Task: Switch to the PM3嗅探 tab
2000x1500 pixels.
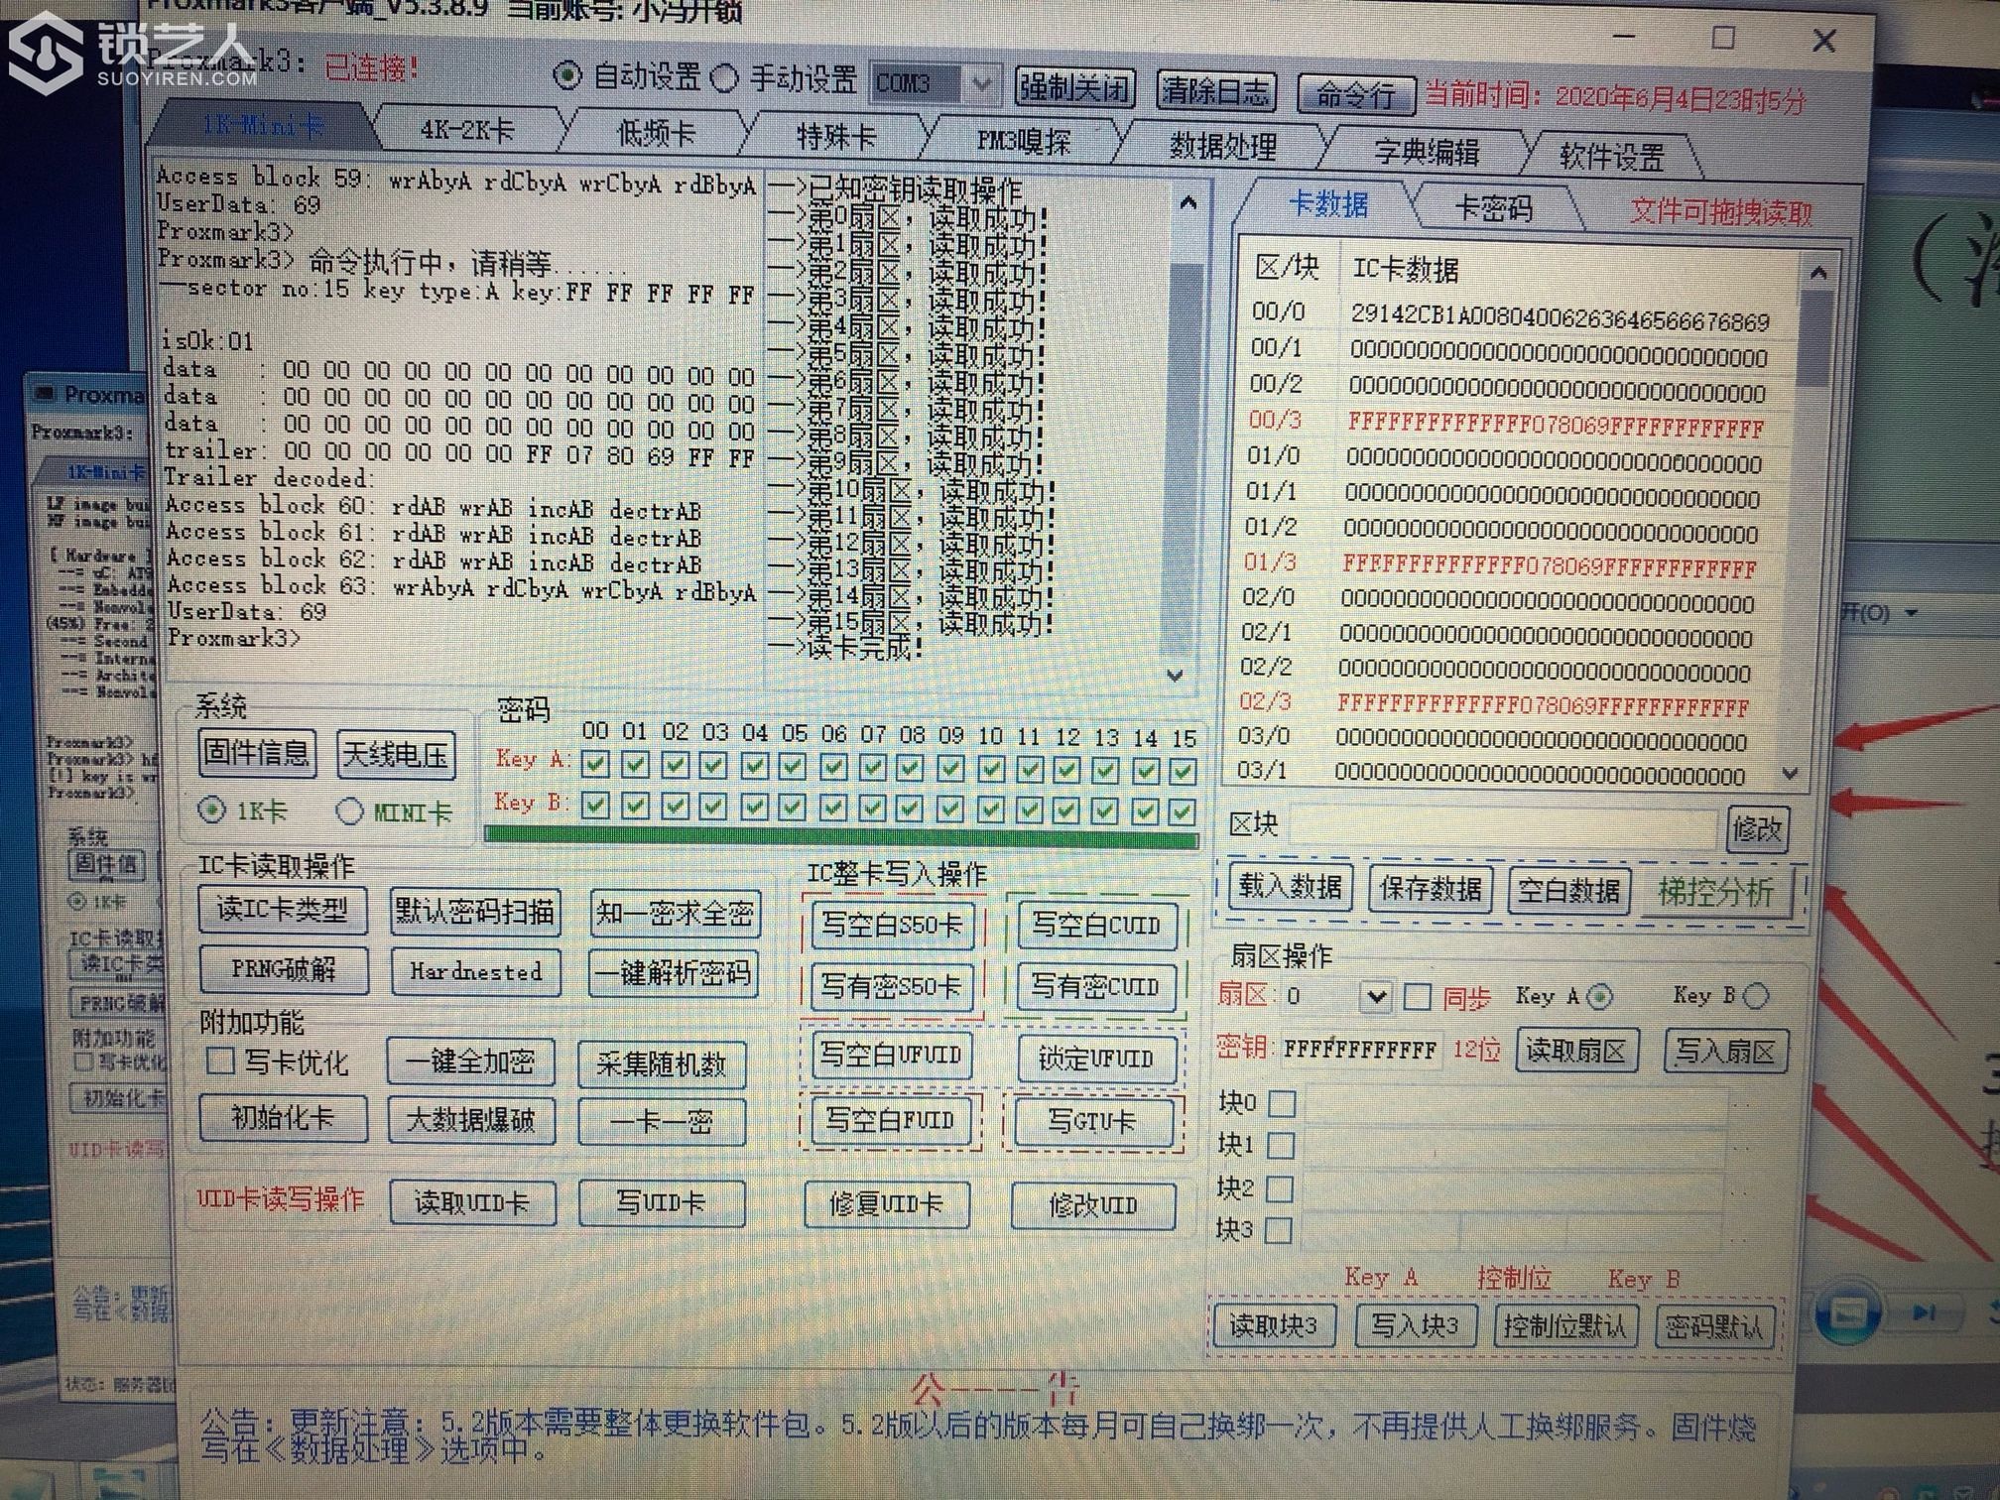Action: (x=1023, y=142)
